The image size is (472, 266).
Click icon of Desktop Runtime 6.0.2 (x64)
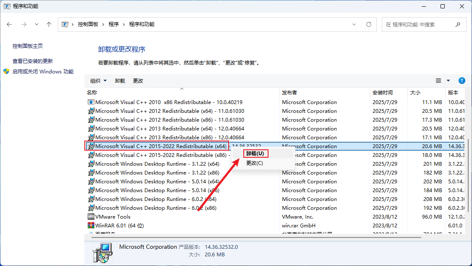click(91, 199)
